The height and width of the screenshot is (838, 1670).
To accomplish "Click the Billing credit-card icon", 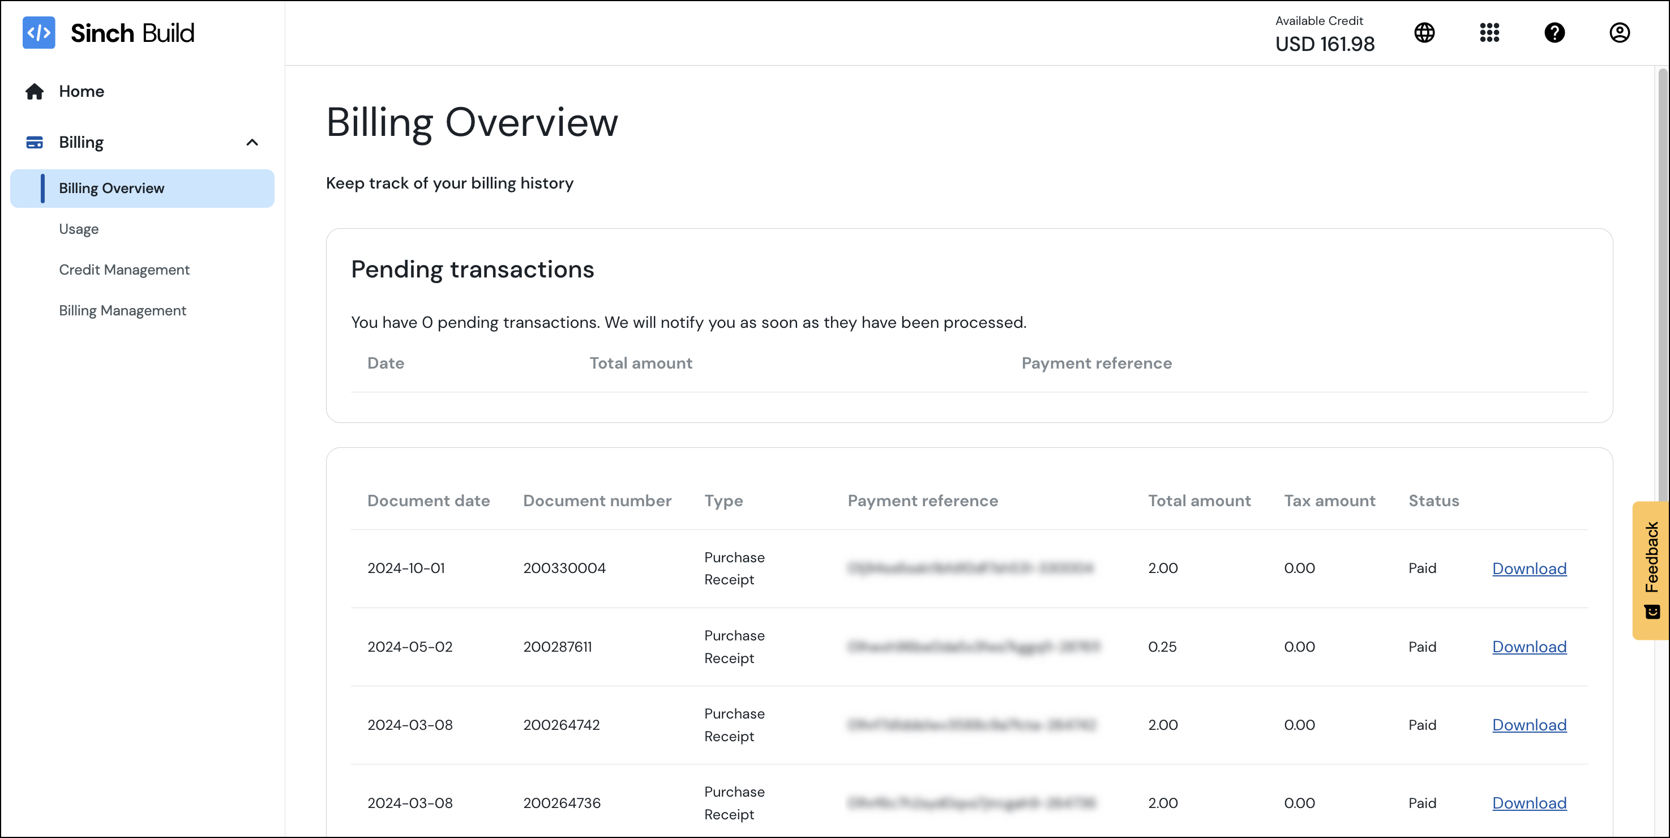I will 35,142.
